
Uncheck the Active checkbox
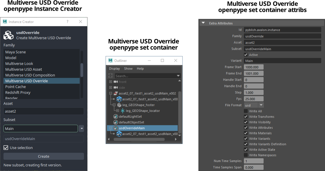(246, 55)
